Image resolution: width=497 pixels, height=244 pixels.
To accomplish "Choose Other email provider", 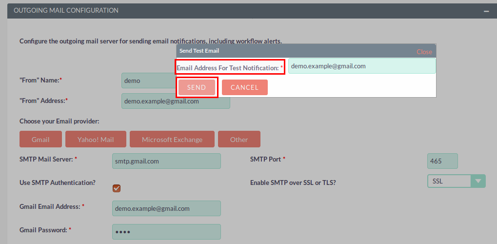I will click(x=239, y=139).
